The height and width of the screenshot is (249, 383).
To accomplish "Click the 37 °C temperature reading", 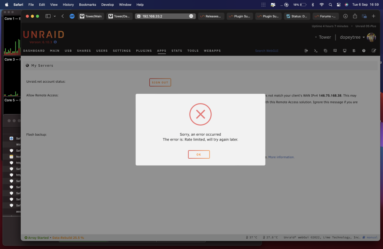I will click(x=252, y=237).
